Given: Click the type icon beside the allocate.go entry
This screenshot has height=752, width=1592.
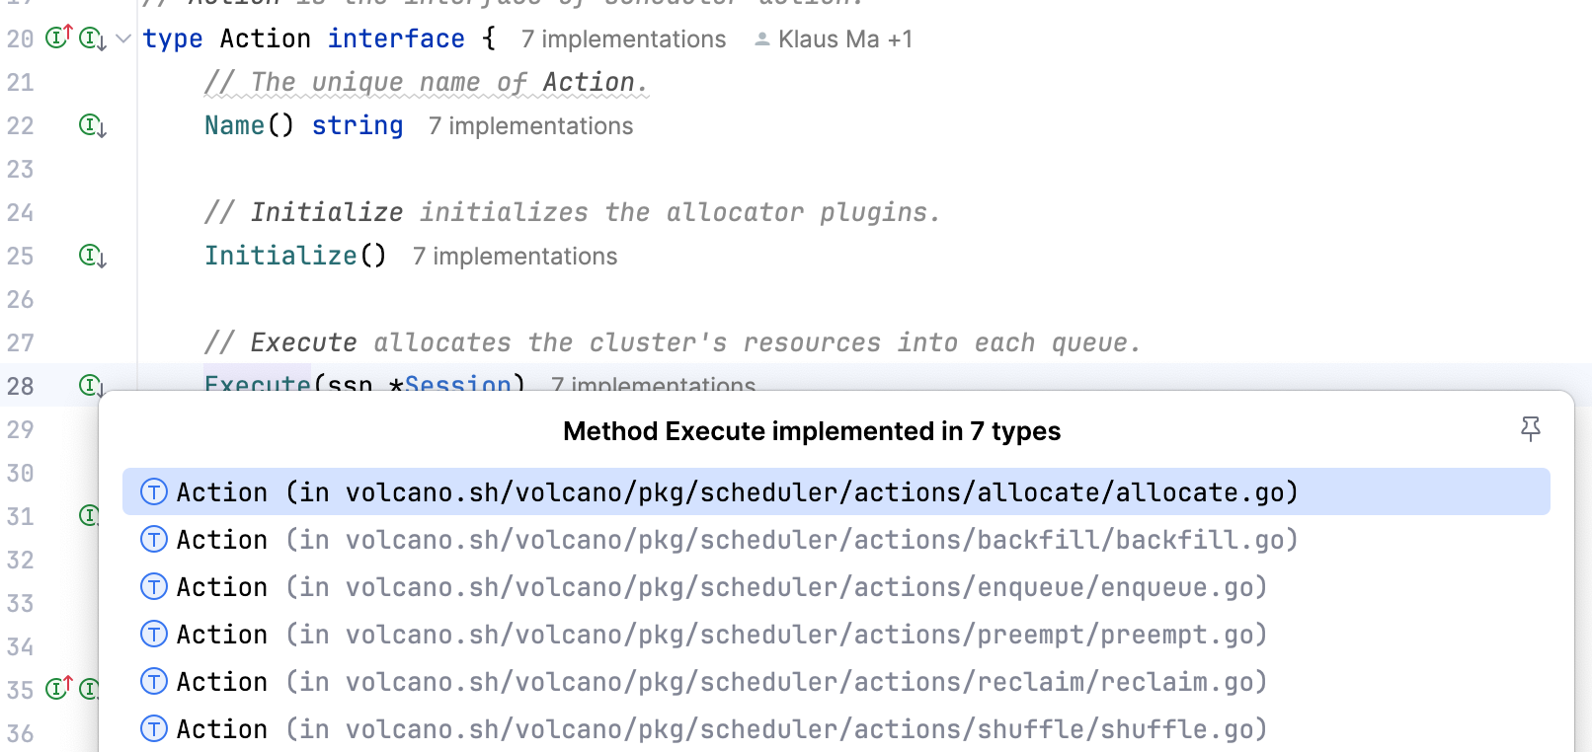Looking at the screenshot, I should click(x=154, y=491).
